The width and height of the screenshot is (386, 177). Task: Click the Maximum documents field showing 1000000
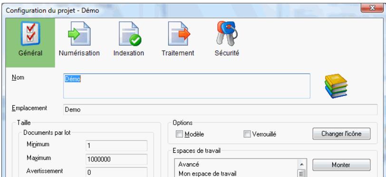pos(116,159)
